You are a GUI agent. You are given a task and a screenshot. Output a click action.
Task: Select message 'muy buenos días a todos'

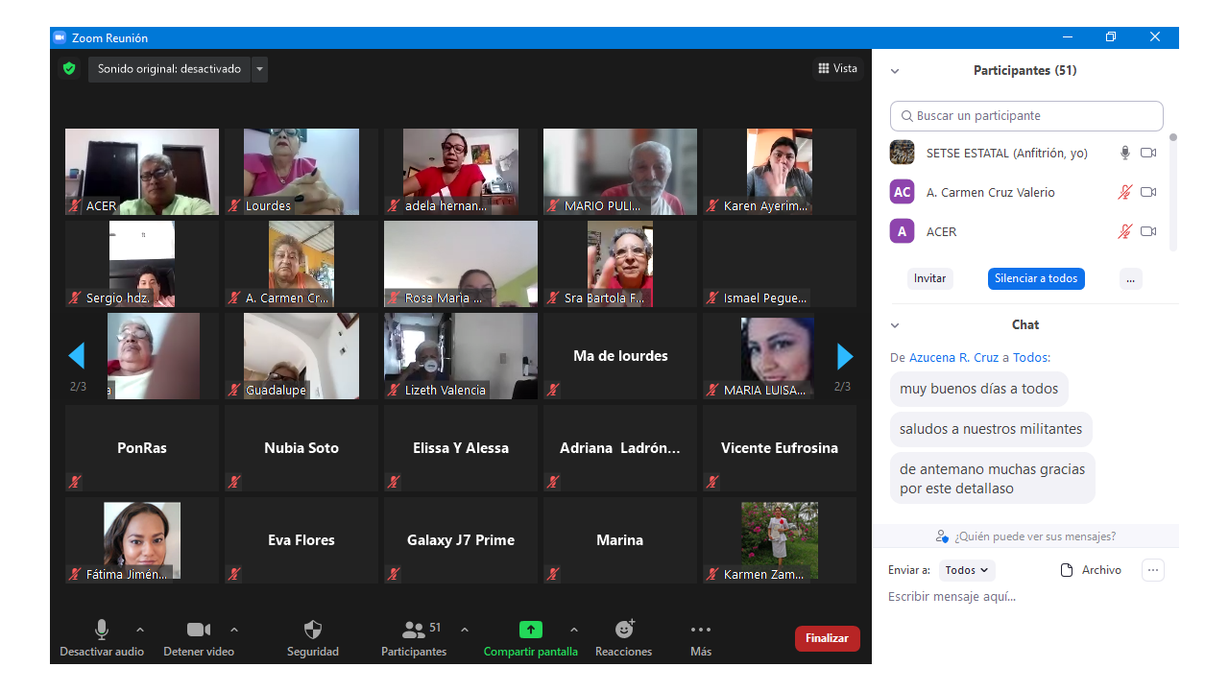click(x=978, y=389)
